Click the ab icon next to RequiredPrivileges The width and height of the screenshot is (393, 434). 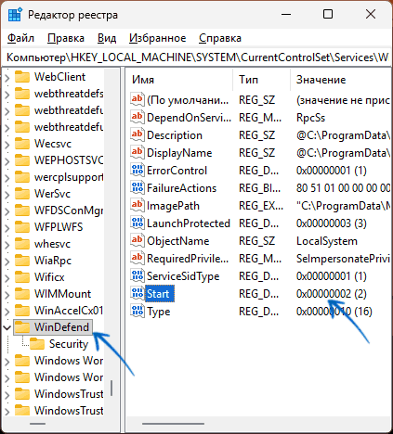[138, 259]
